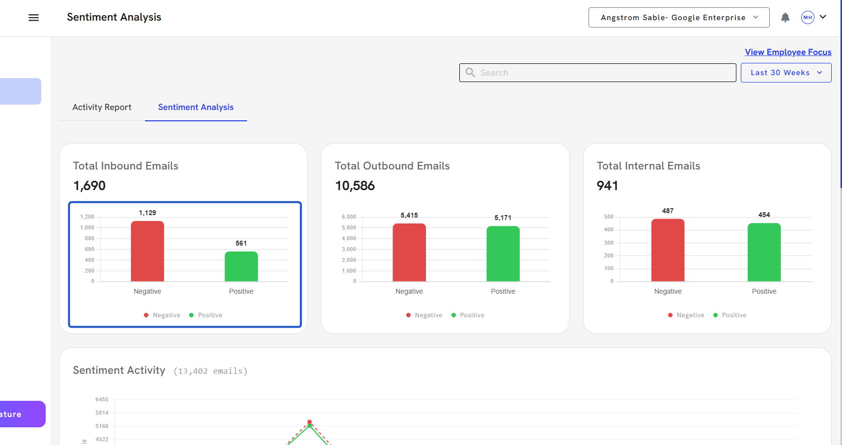The image size is (842, 445).
Task: Click the notifications bell icon
Action: [785, 18]
